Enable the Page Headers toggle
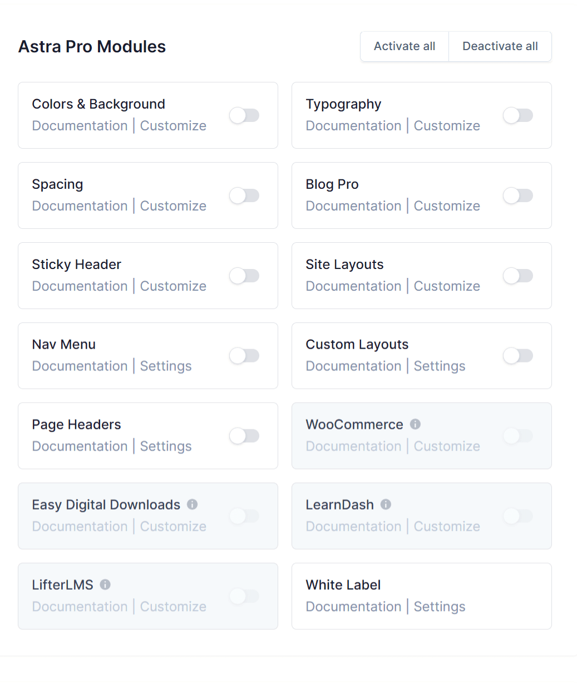This screenshot has width=577, height=685. (x=244, y=436)
